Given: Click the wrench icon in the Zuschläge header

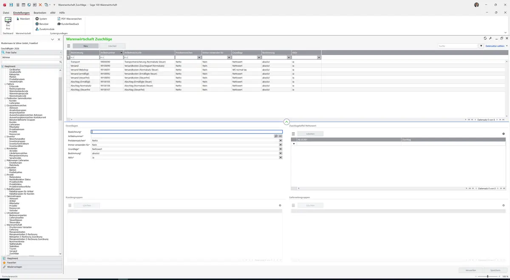Looking at the screenshot, I should pos(490,38).
